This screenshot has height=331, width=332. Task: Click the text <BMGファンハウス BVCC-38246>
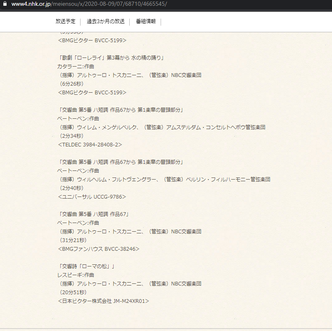pyautogui.click(x=99, y=249)
